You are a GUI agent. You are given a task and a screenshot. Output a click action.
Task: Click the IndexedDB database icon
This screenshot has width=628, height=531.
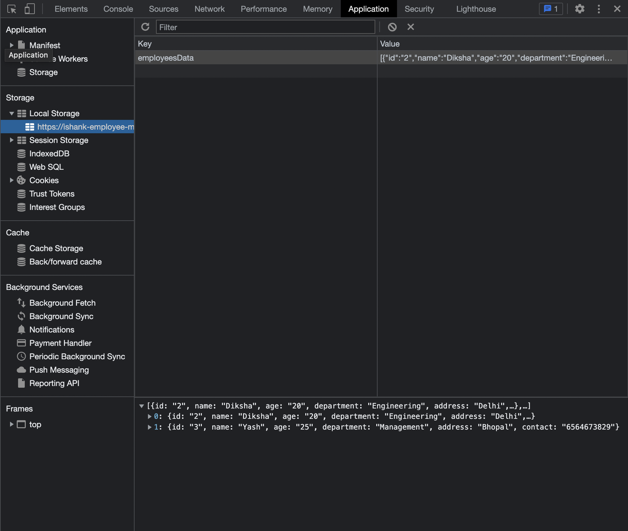pos(21,154)
